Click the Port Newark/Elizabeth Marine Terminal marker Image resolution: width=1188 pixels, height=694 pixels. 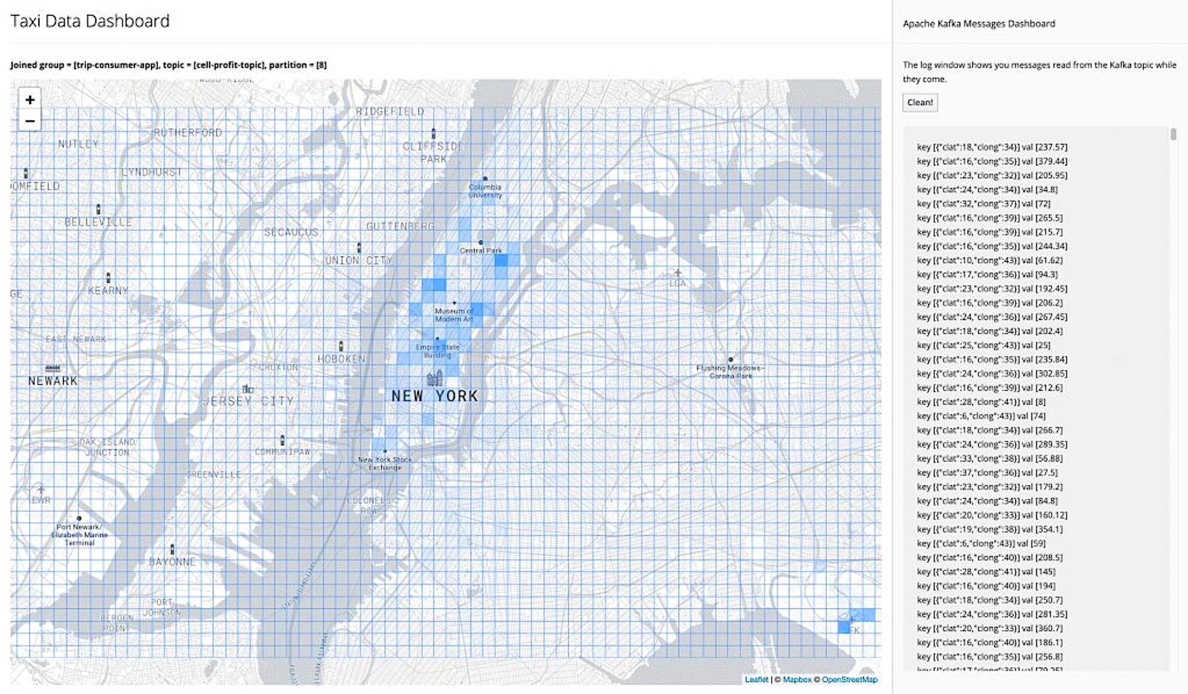click(x=79, y=518)
